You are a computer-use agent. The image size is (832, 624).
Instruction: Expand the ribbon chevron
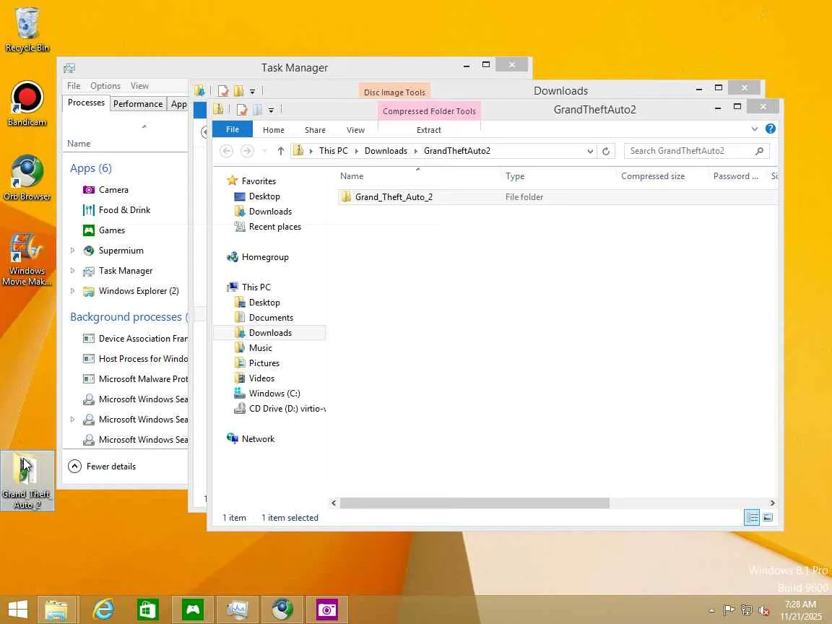pos(755,129)
